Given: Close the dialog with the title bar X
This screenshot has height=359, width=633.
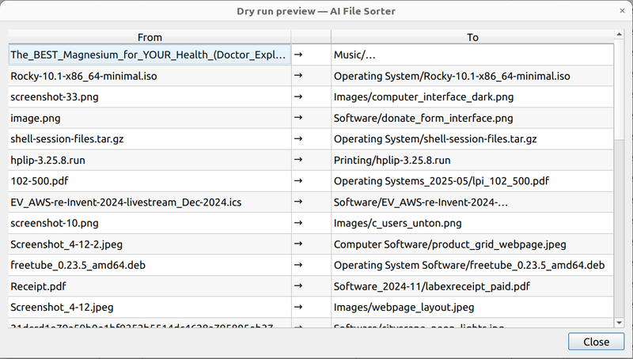Looking at the screenshot, I should tap(621, 10).
